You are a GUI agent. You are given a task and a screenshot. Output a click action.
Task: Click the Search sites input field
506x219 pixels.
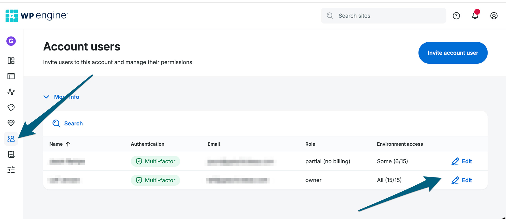[383, 16]
